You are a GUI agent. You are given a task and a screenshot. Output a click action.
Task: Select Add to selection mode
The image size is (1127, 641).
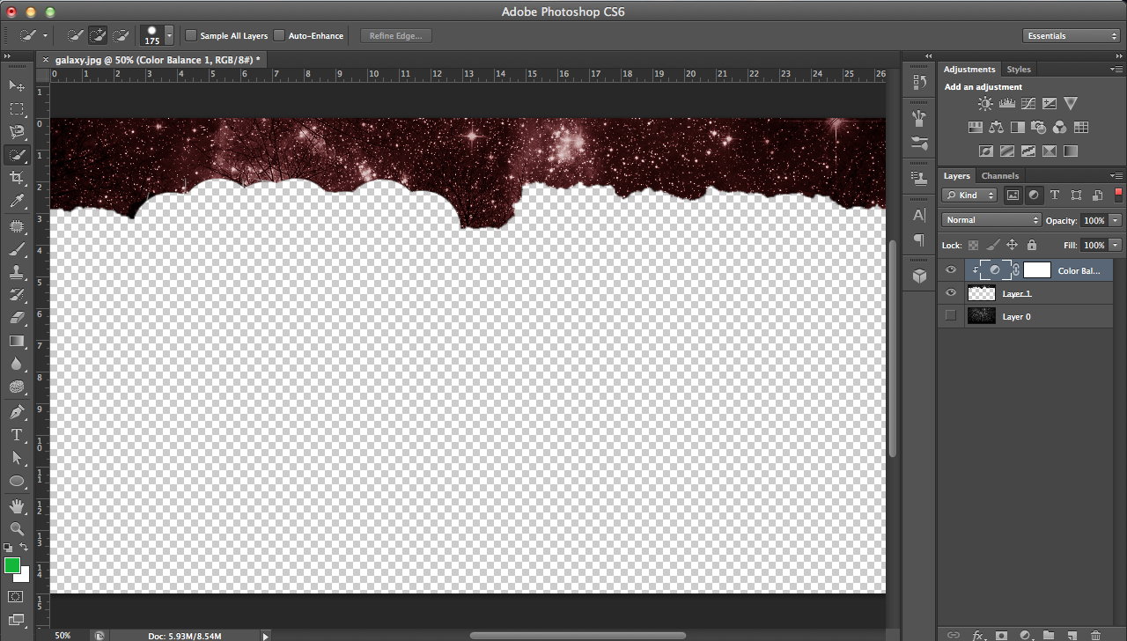(x=98, y=36)
